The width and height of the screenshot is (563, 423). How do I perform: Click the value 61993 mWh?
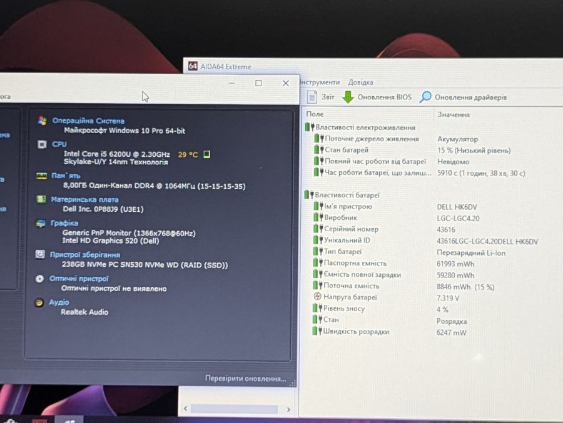(455, 264)
